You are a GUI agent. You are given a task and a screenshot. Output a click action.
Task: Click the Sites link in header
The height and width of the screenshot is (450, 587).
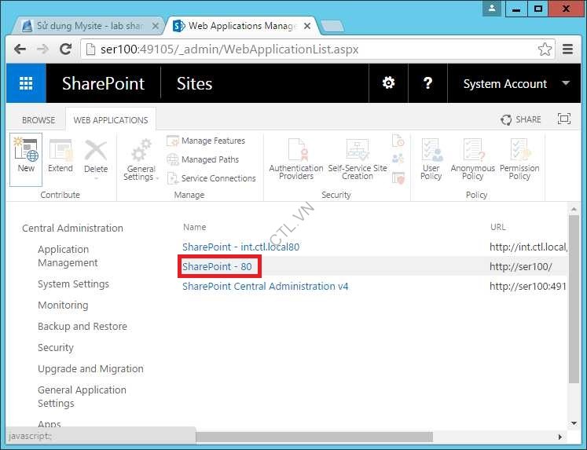(194, 83)
